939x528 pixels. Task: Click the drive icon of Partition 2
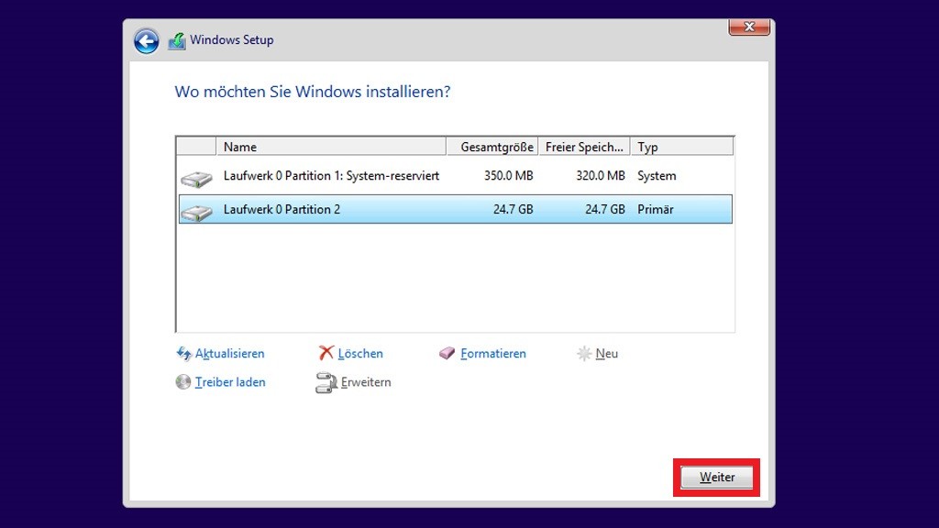tap(196, 212)
